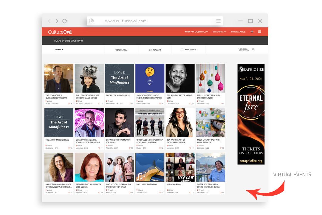The height and width of the screenshot is (215, 322).
Task: Toggle heart on NCPLAB Virtual event
Action: click(x=190, y=193)
